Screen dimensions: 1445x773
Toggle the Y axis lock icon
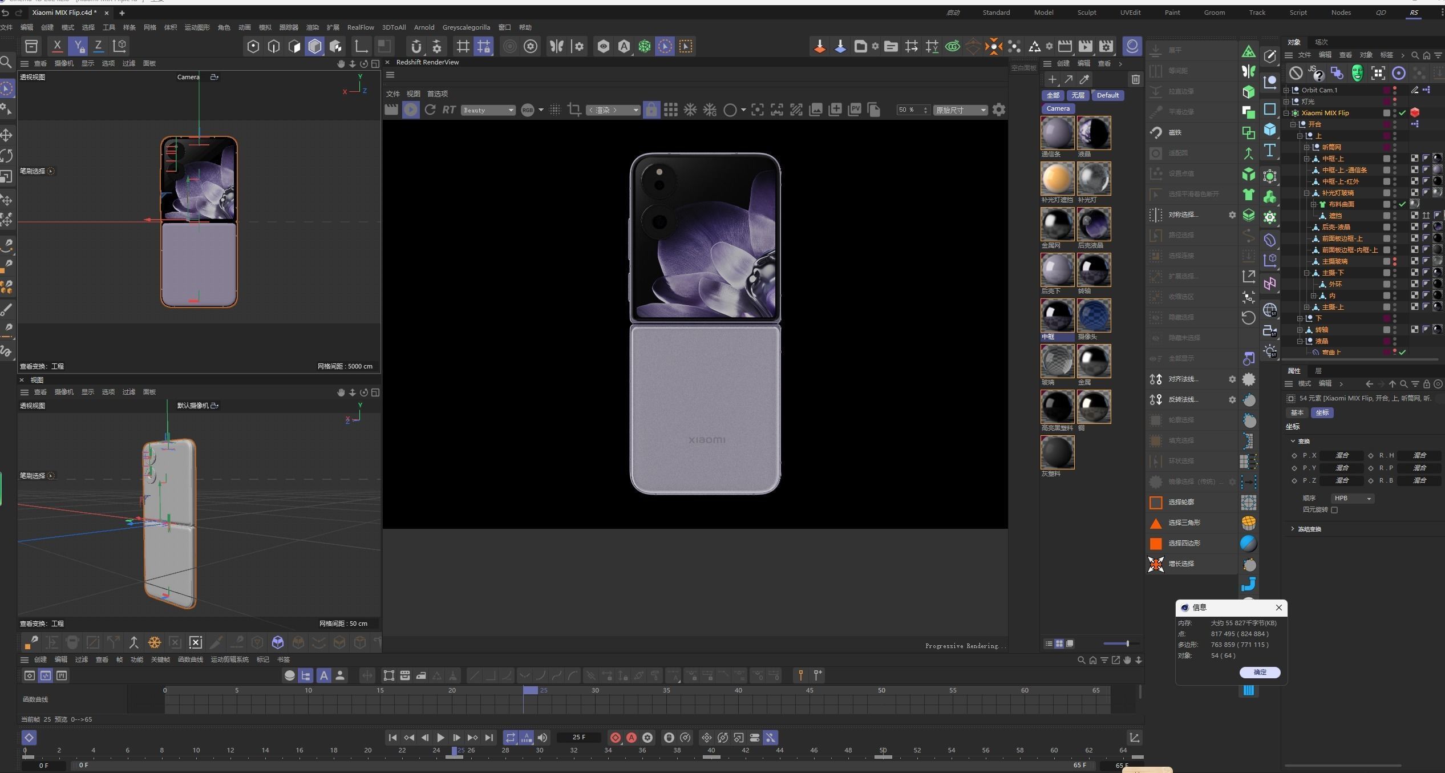(x=78, y=46)
